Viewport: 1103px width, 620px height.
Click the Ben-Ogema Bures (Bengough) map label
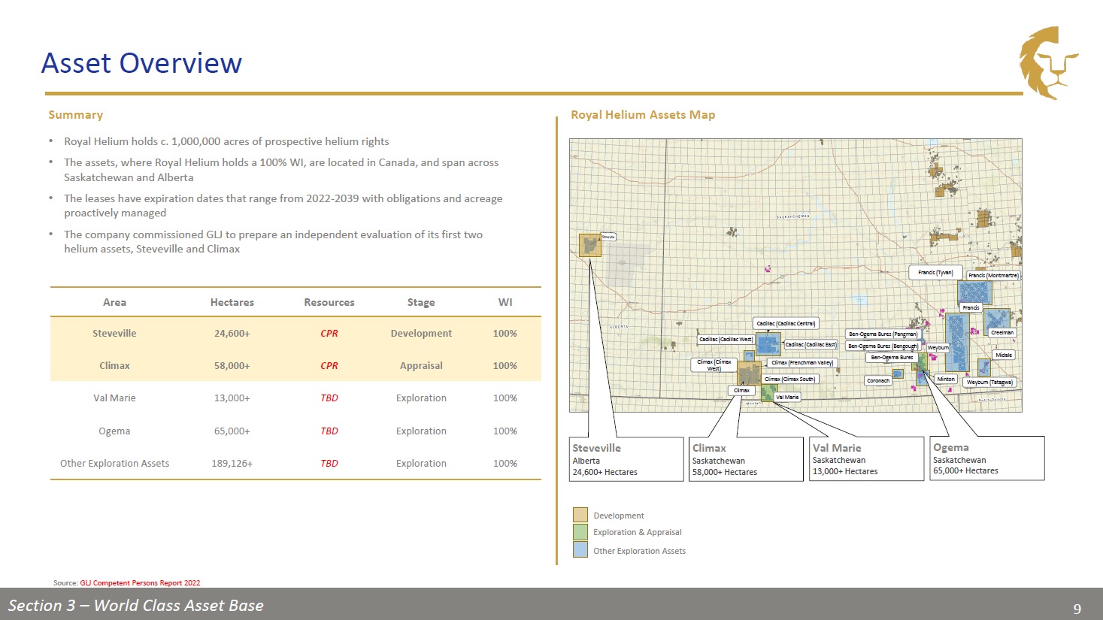[x=883, y=346]
